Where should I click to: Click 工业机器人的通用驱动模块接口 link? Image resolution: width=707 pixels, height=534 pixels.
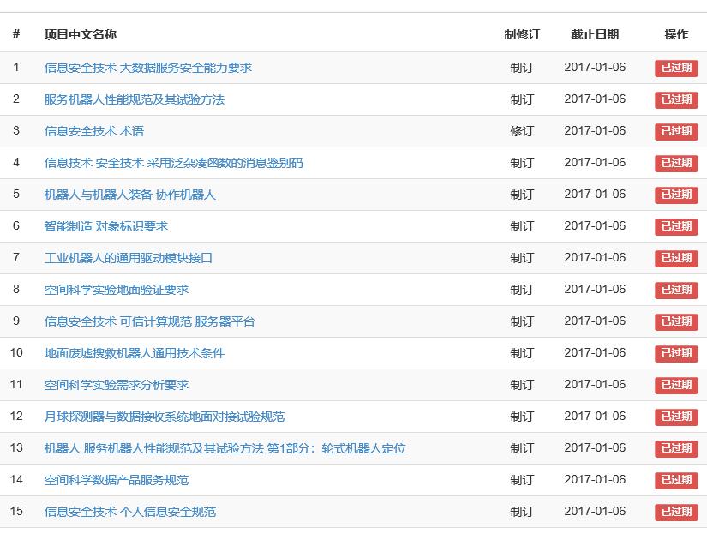129,258
